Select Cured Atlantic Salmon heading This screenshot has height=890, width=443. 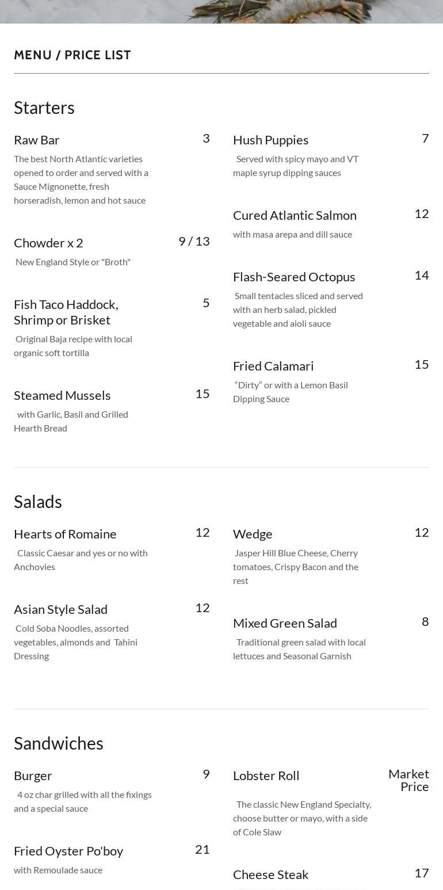[x=295, y=215]
